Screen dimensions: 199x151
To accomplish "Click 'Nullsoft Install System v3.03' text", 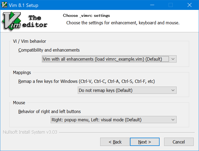I will (x=30, y=132).
